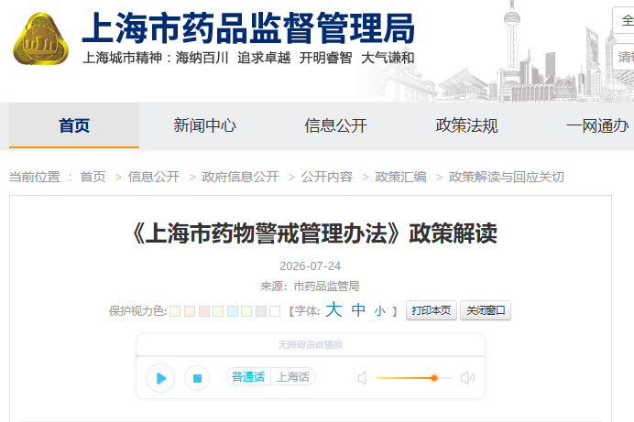634x422 pixels.
Task: Go to 首页 in the breadcrumb
Action: pyautogui.click(x=93, y=177)
